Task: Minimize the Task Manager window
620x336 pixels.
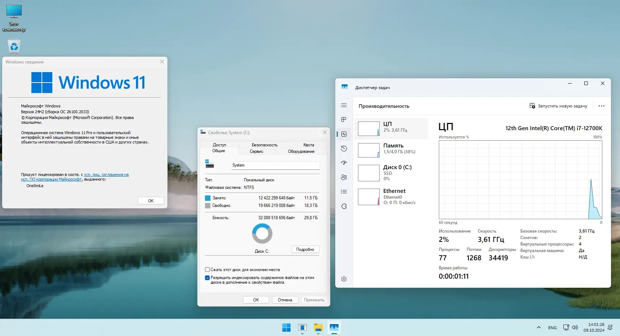Action: [x=570, y=83]
